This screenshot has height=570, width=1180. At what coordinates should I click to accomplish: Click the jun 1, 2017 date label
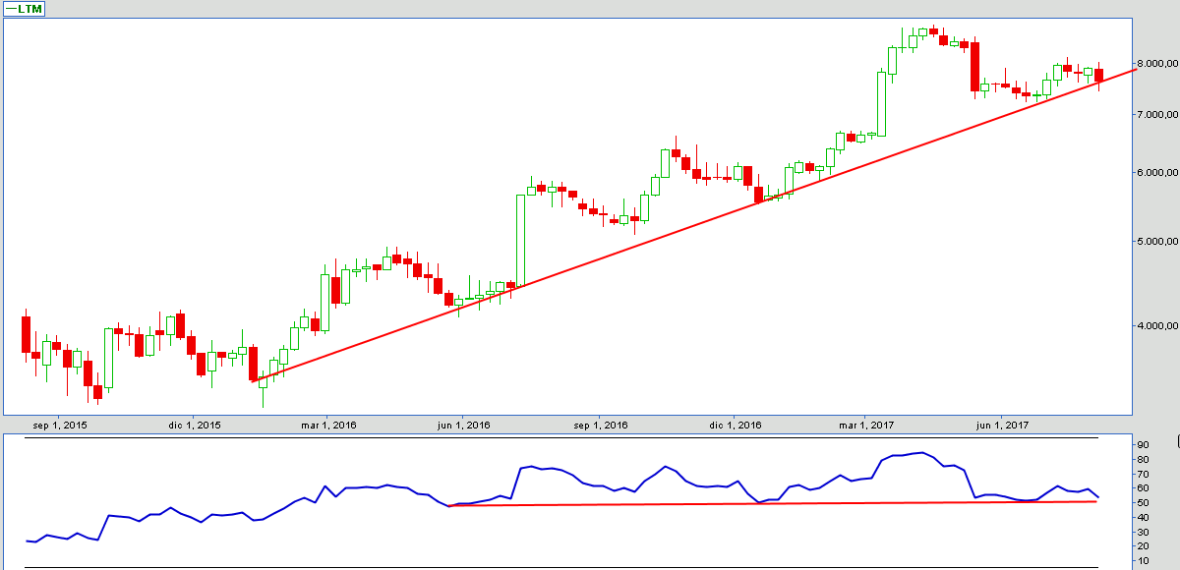click(1002, 425)
